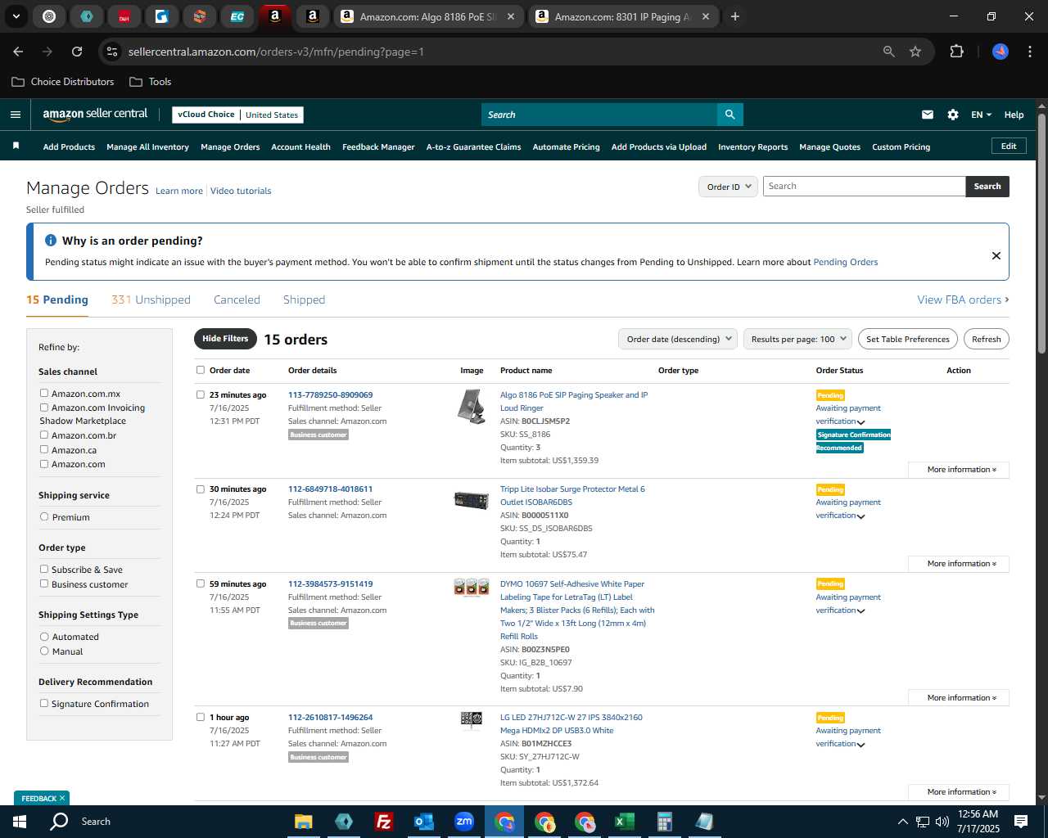Viewport: 1048px width, 838px height.
Task: Check the Business customer filter
Action: coord(44,583)
